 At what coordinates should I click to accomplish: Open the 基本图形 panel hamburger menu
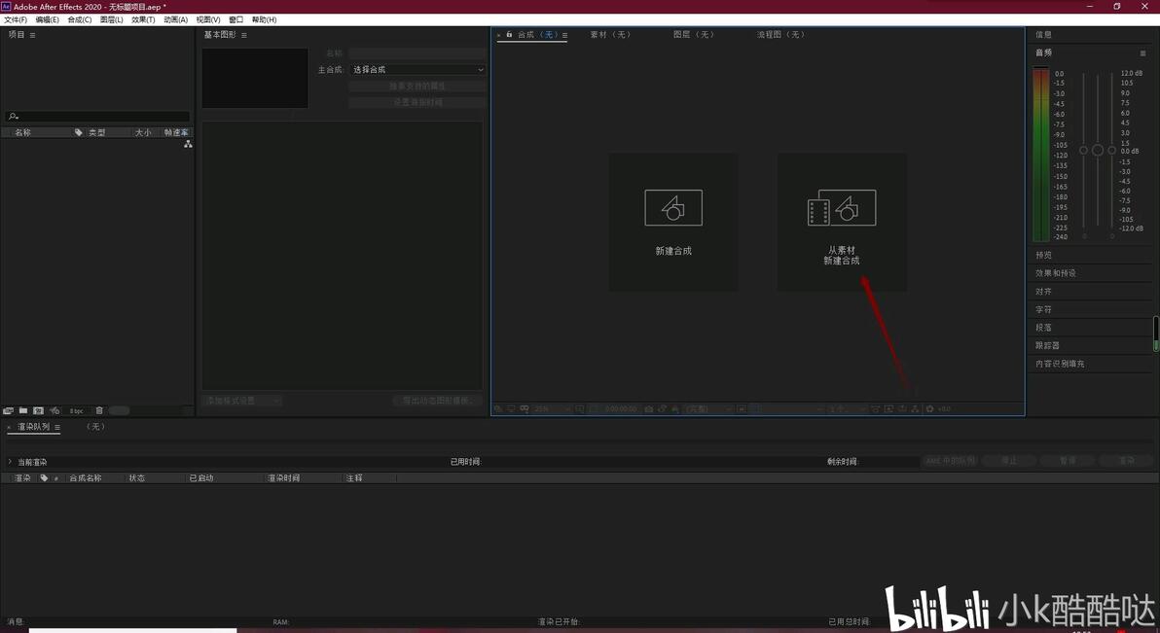(x=244, y=35)
